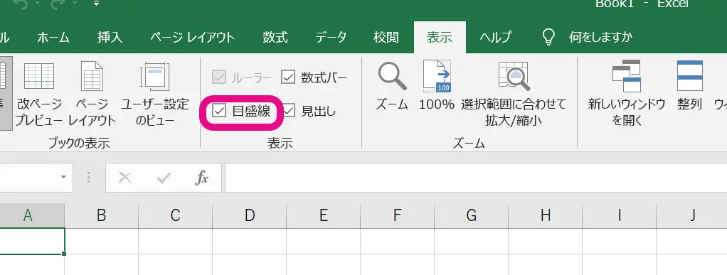The image size is (727, 275).
Task: Click cell E1 in the worksheet
Action: (323, 241)
